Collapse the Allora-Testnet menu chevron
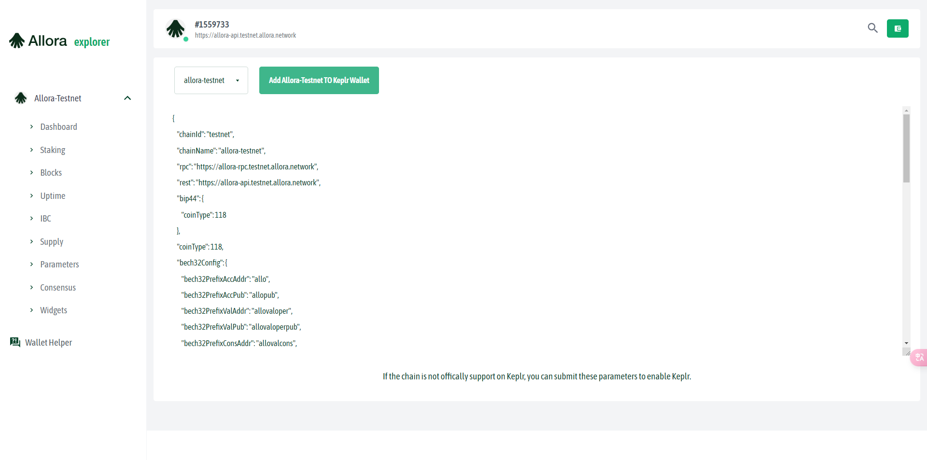This screenshot has width=927, height=460. tap(127, 98)
